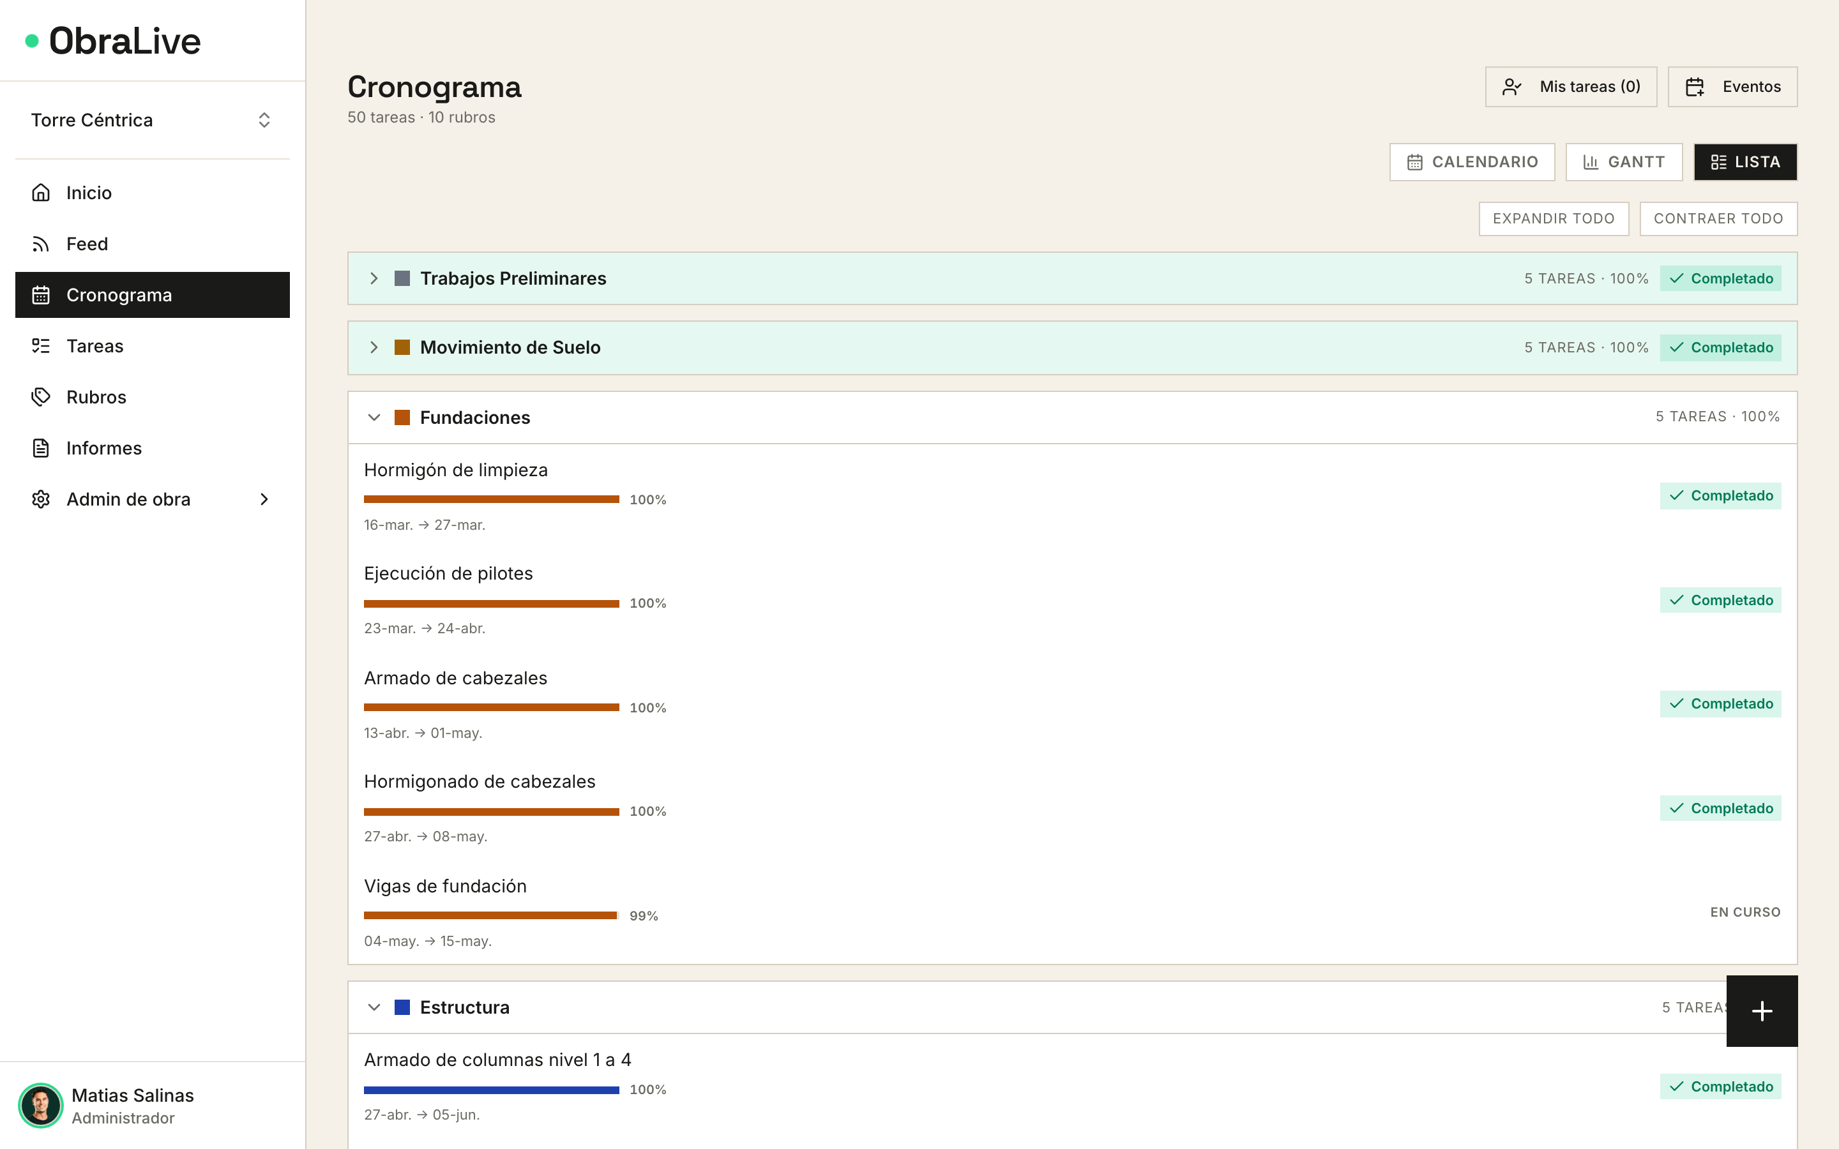Click the Armado de columnas blue progress bar
Image resolution: width=1839 pixels, height=1149 pixels.
[492, 1090]
